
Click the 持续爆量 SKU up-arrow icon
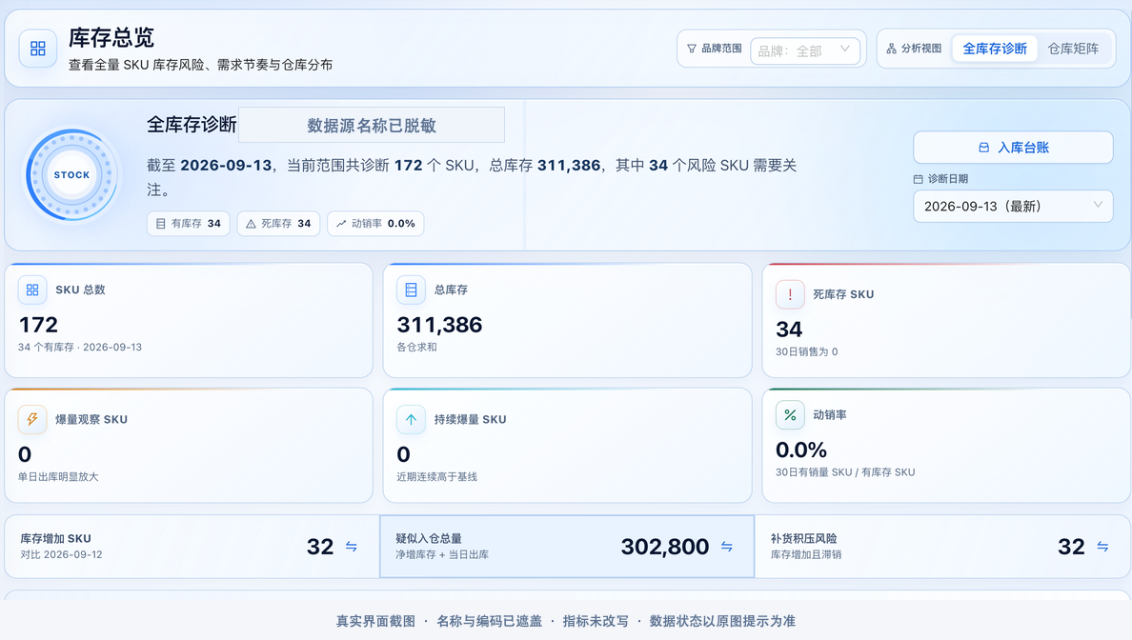pyautogui.click(x=411, y=419)
